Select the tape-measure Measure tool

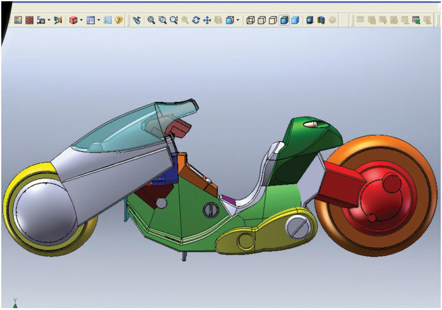(41, 20)
